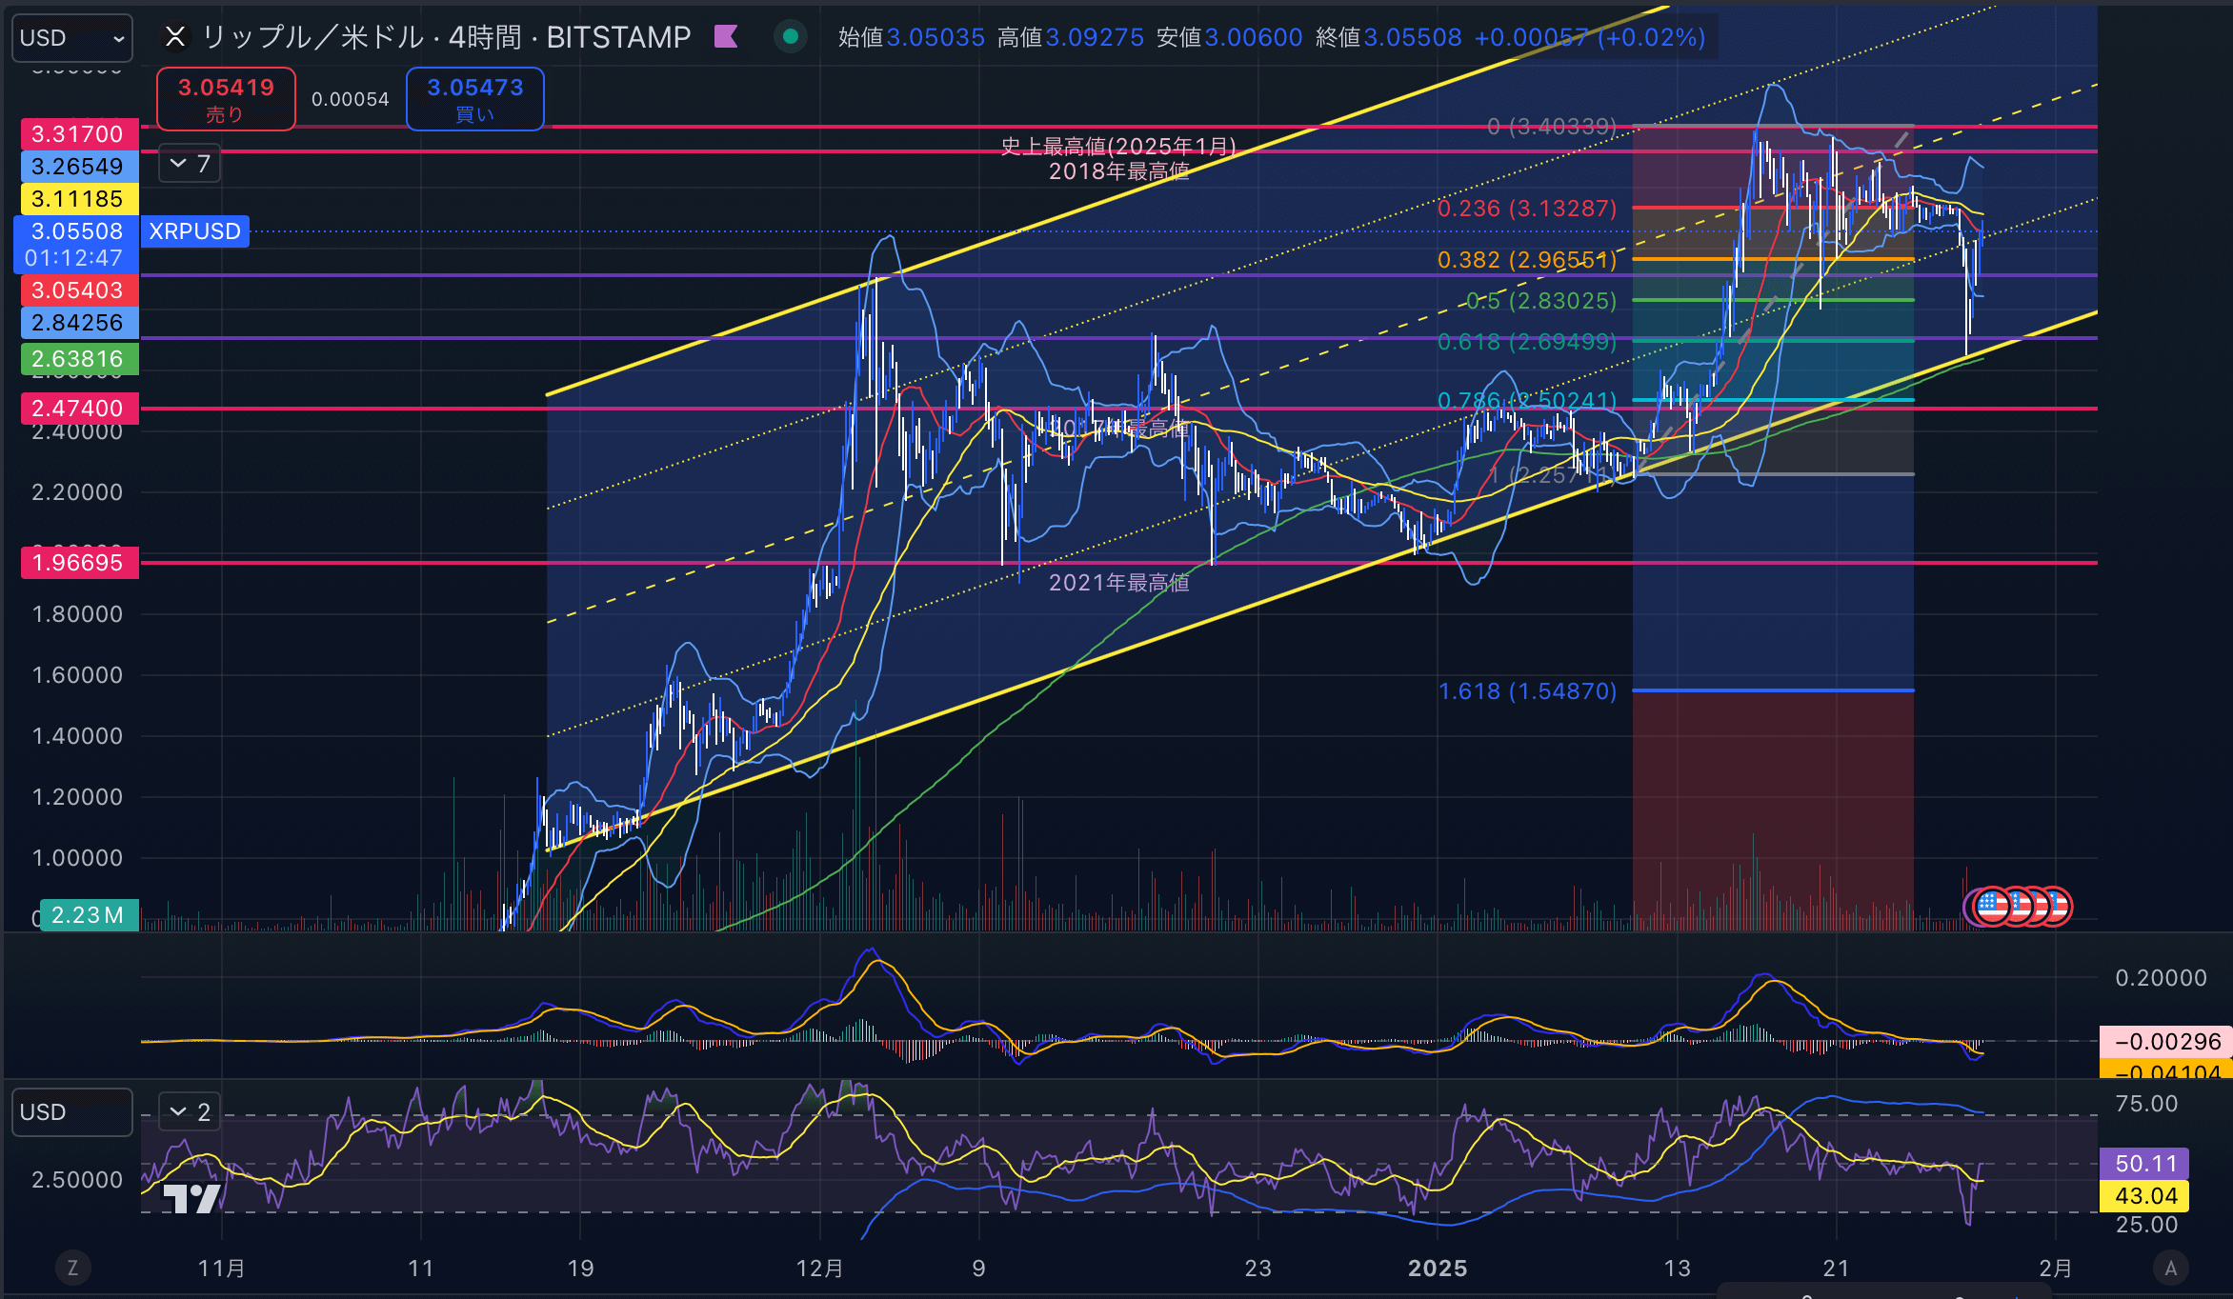This screenshot has width=2233, height=1299.
Task: Select the 2.63816 green price label
Action: (79, 359)
